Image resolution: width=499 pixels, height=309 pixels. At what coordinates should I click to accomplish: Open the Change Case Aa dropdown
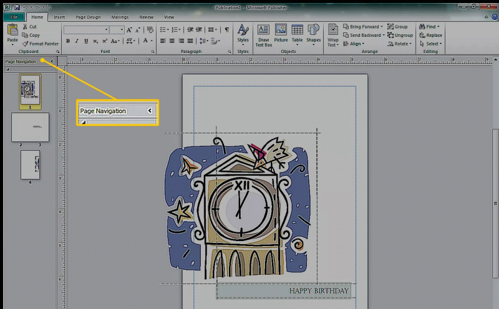(x=115, y=41)
